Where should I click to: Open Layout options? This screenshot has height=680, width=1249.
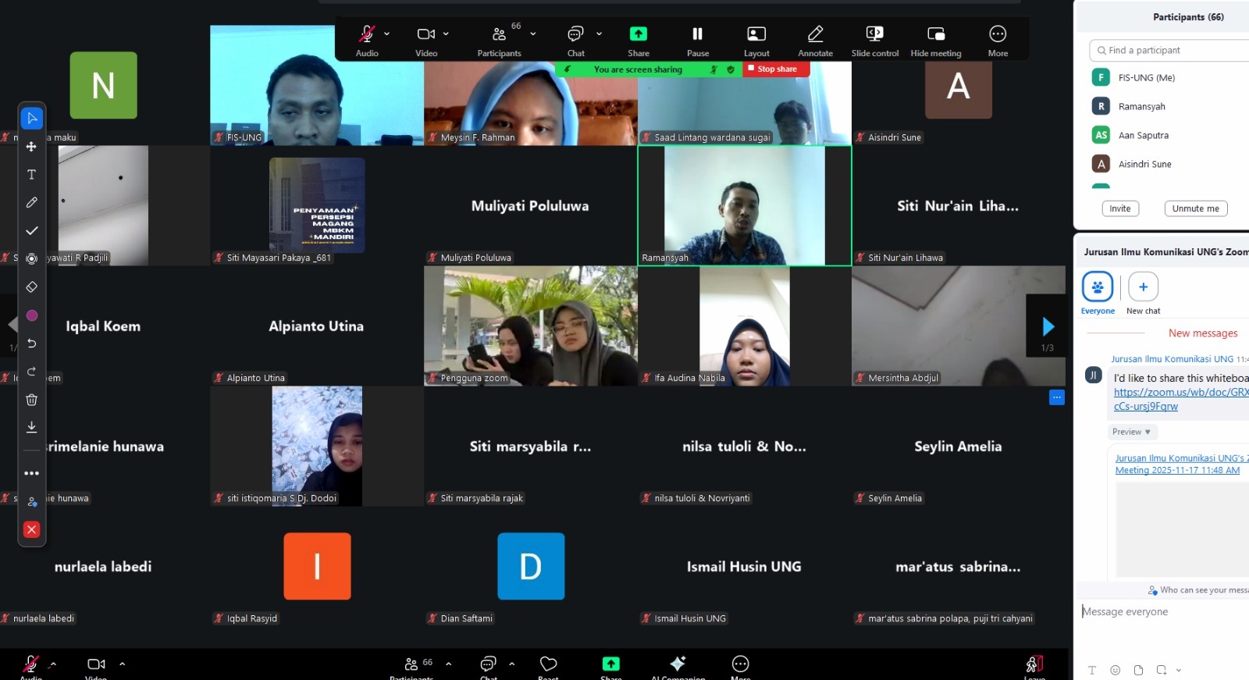pos(756,41)
